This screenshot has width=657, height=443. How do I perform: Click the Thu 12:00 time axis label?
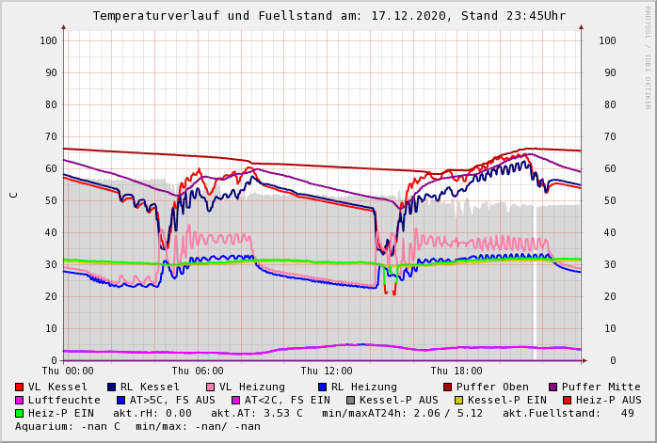click(x=327, y=372)
